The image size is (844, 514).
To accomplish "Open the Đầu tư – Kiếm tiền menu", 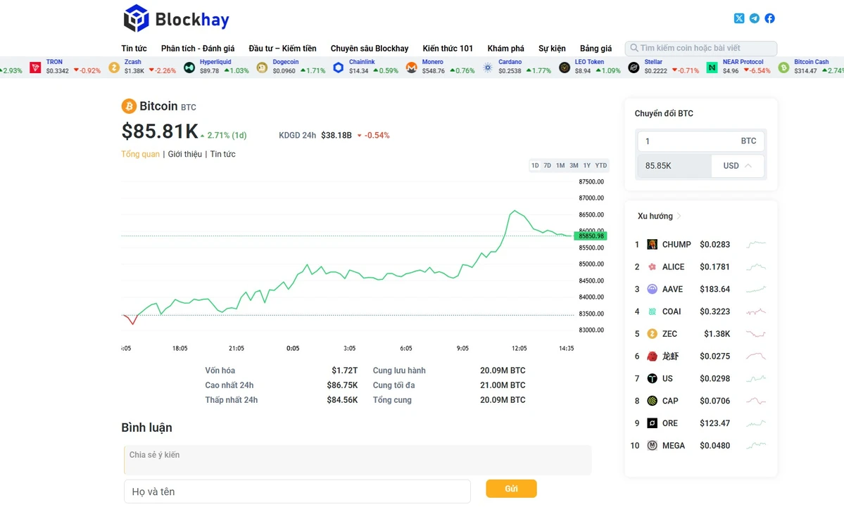I will coord(282,49).
